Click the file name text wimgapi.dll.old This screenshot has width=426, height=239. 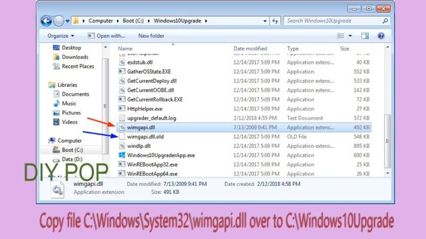(145, 137)
